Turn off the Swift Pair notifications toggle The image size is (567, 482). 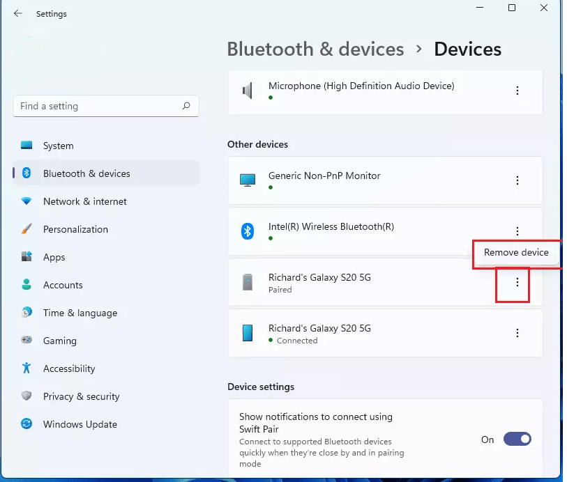tap(517, 439)
